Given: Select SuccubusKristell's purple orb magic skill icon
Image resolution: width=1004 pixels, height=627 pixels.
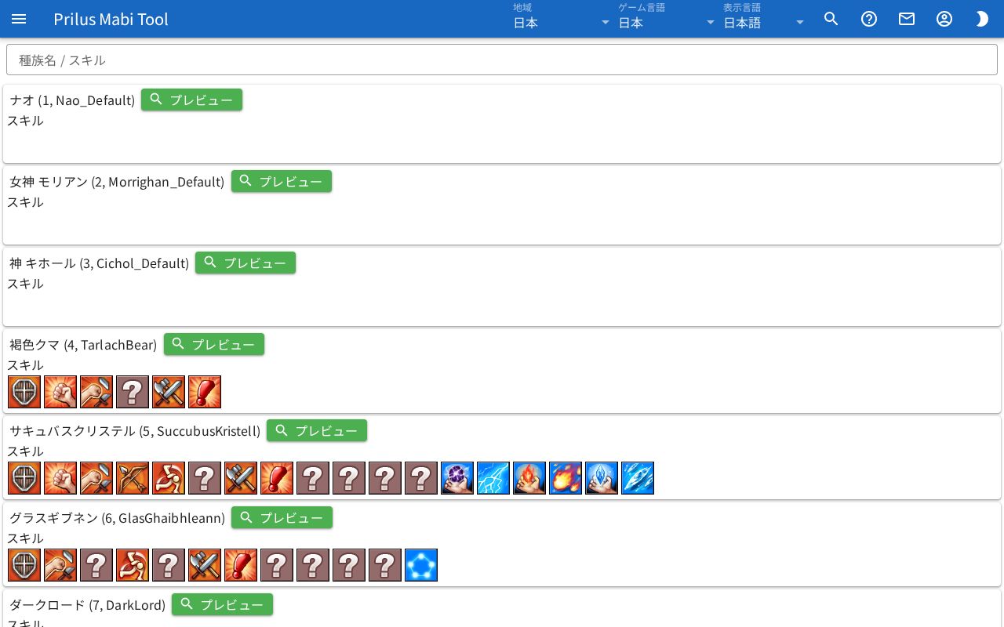Looking at the screenshot, I should pyautogui.click(x=457, y=478).
